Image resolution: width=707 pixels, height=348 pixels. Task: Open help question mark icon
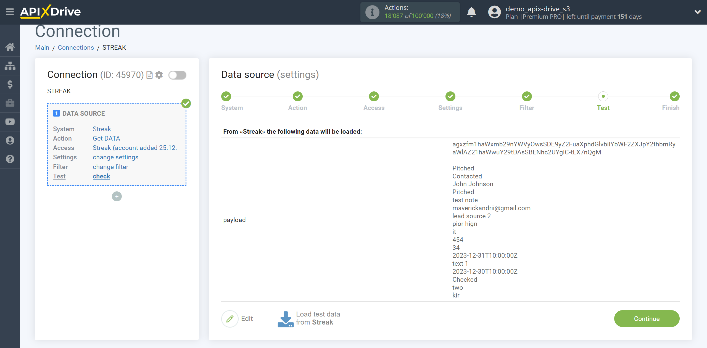tap(10, 159)
